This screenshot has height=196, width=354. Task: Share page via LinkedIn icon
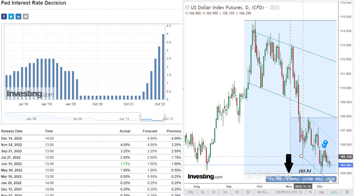click(x=18, y=17)
